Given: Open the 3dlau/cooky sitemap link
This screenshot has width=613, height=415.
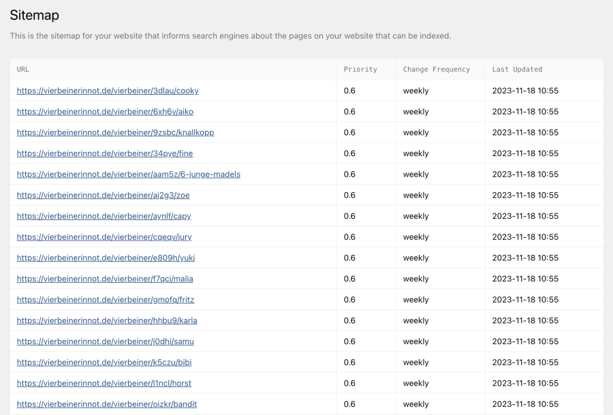Looking at the screenshot, I should click(x=108, y=91).
